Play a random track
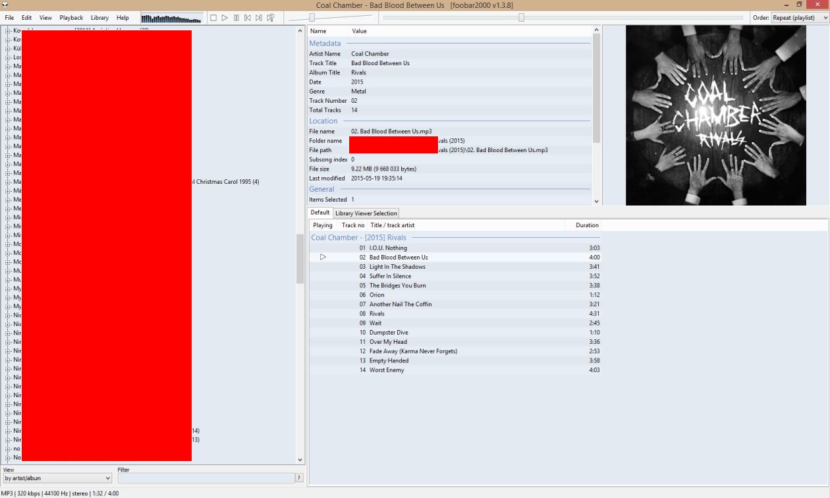 click(270, 18)
